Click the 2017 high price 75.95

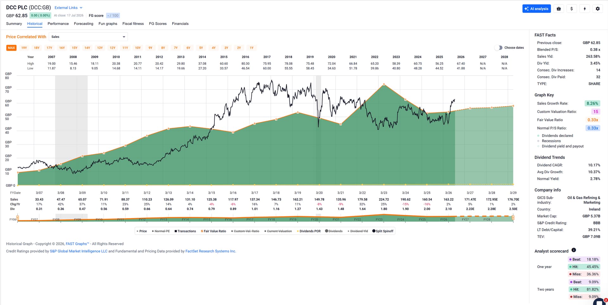point(267,64)
